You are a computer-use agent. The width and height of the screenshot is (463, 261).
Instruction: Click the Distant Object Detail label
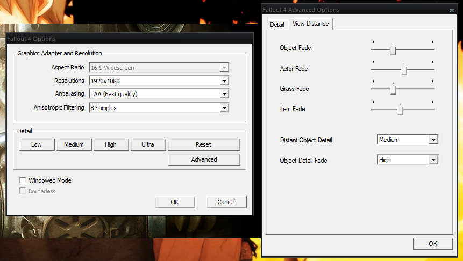click(306, 140)
